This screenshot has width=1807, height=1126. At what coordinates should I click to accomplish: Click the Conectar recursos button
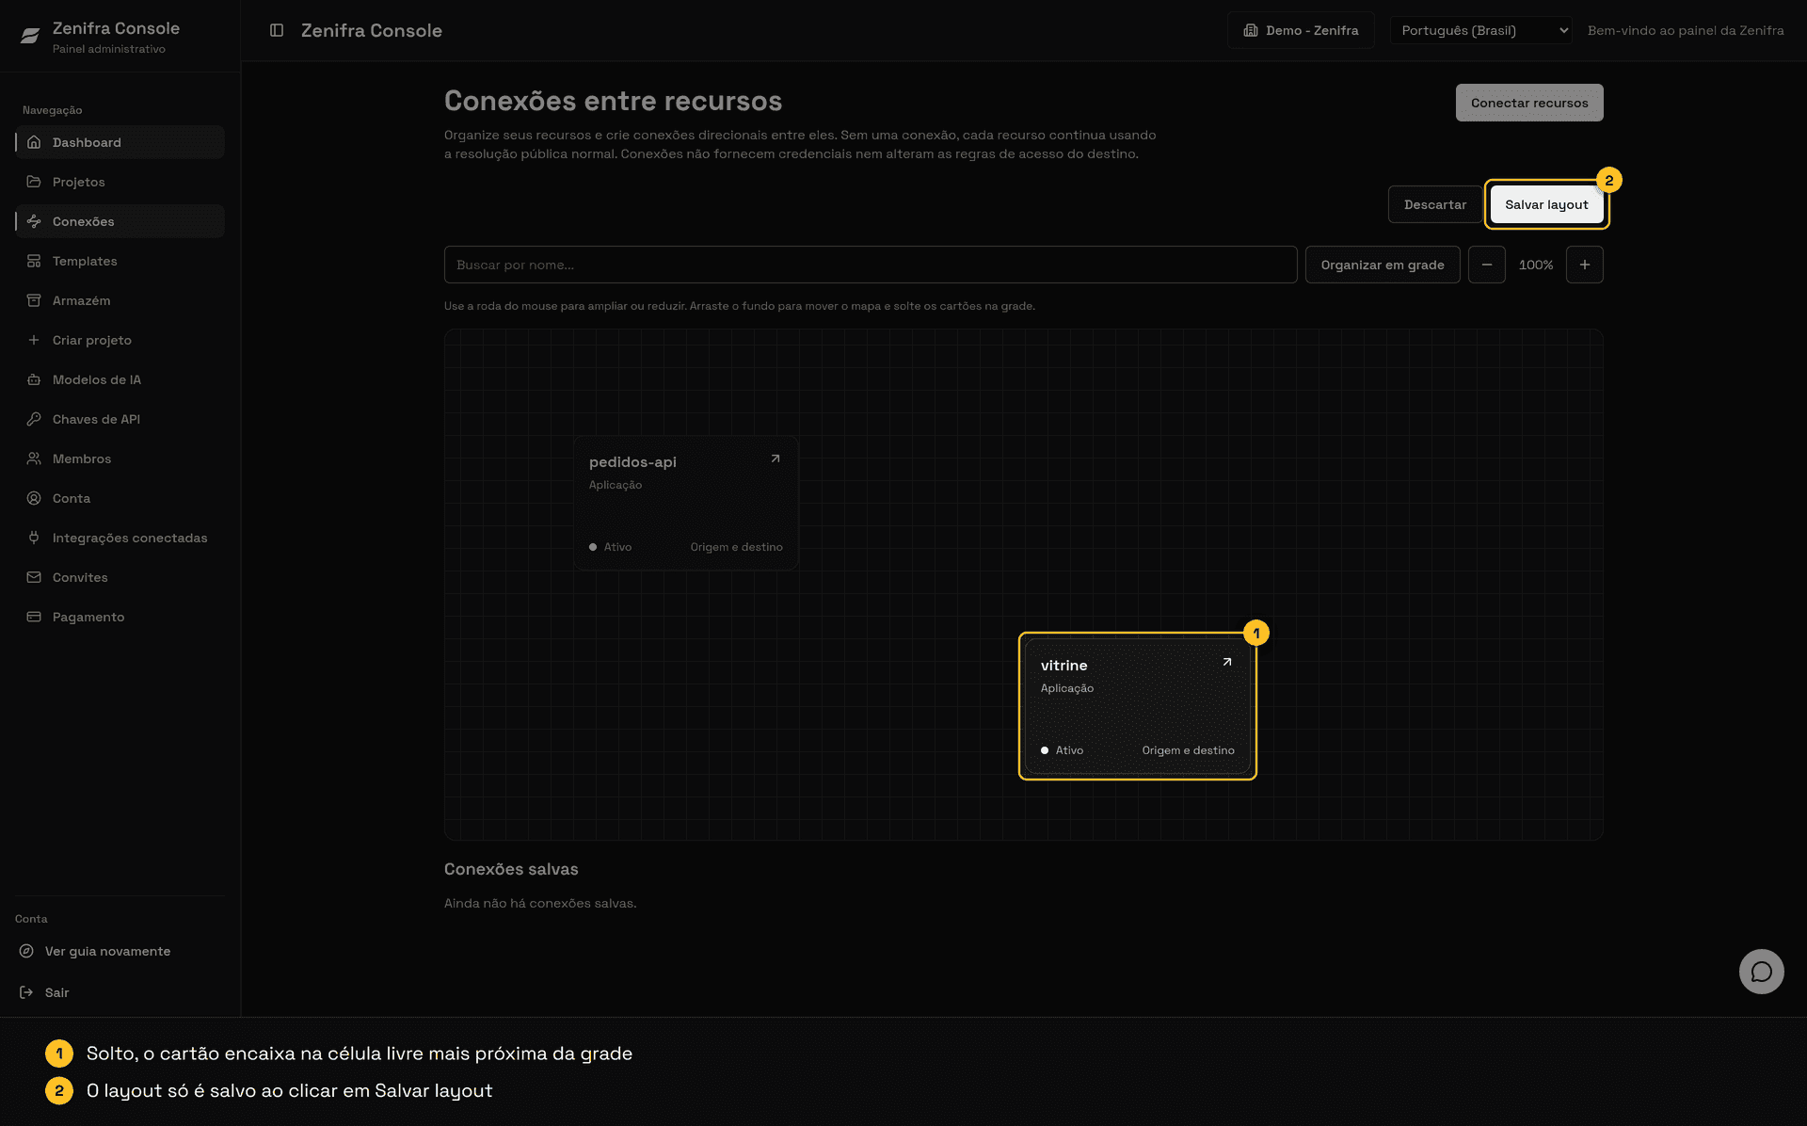click(x=1529, y=103)
